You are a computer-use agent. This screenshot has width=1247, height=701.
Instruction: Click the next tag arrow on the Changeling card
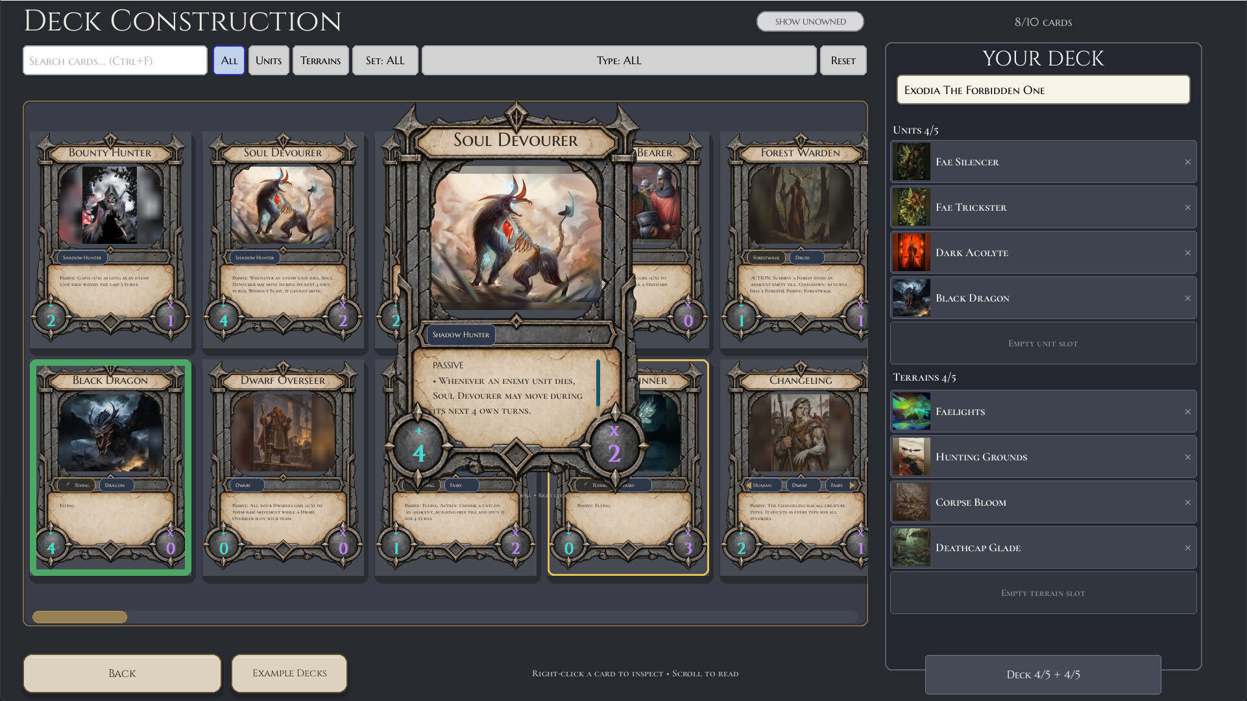853,485
